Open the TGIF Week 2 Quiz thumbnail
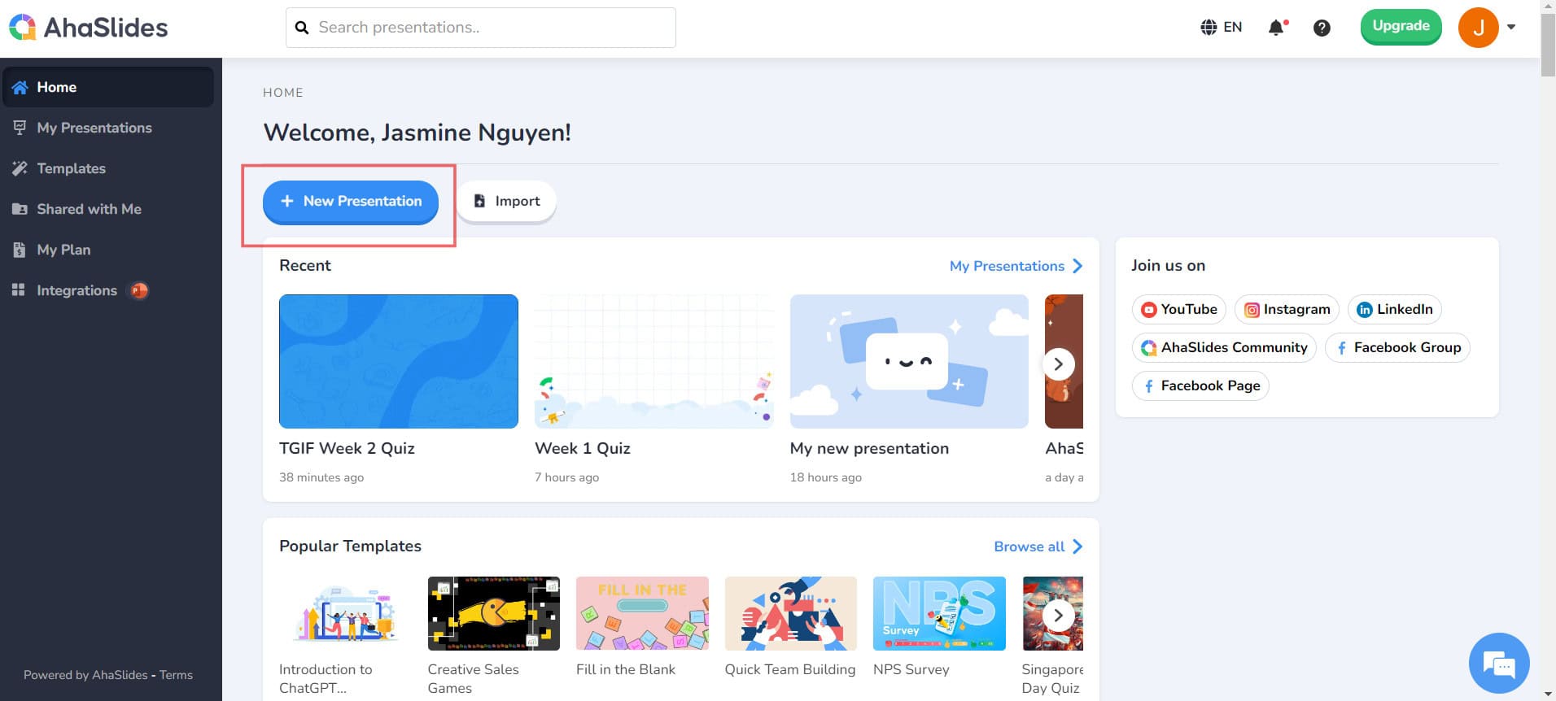Image resolution: width=1556 pixels, height=701 pixels. click(x=398, y=361)
